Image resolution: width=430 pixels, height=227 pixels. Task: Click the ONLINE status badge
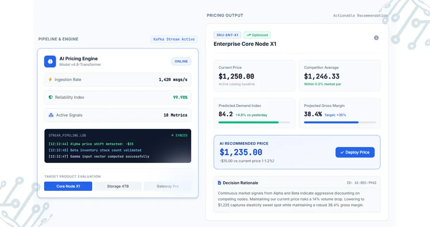pyautogui.click(x=181, y=62)
